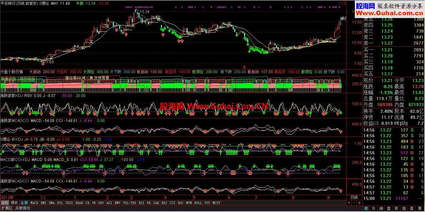Image resolution: width=425 pixels, height=212 pixels.
Task: Select the ASI indicator tab
Action: [x=109, y=203]
